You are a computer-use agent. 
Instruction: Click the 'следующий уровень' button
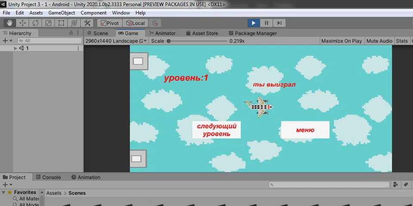(216, 130)
